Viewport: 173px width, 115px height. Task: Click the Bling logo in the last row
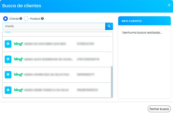[18, 90]
